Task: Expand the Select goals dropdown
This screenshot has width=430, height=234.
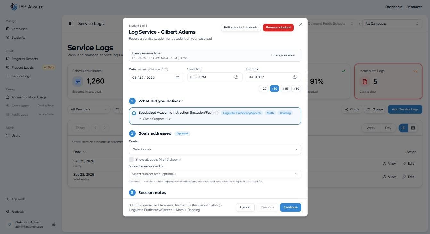Action: pyautogui.click(x=215, y=149)
